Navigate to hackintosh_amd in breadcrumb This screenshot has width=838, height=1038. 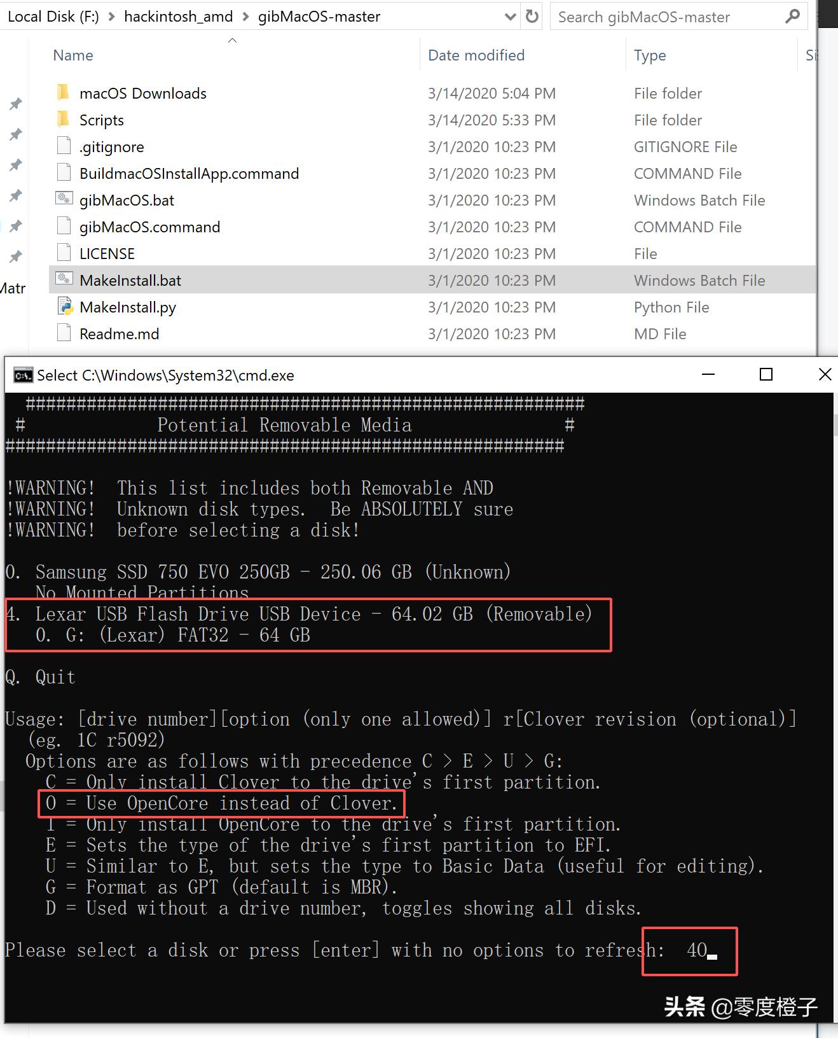[x=179, y=17]
